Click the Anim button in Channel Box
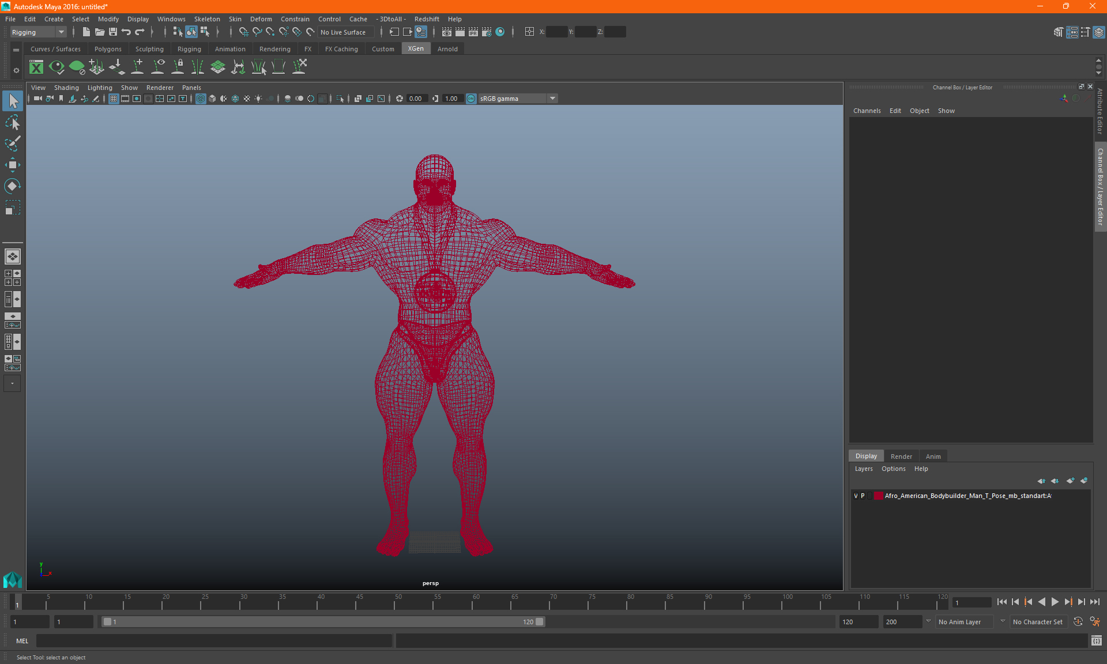 pos(933,456)
